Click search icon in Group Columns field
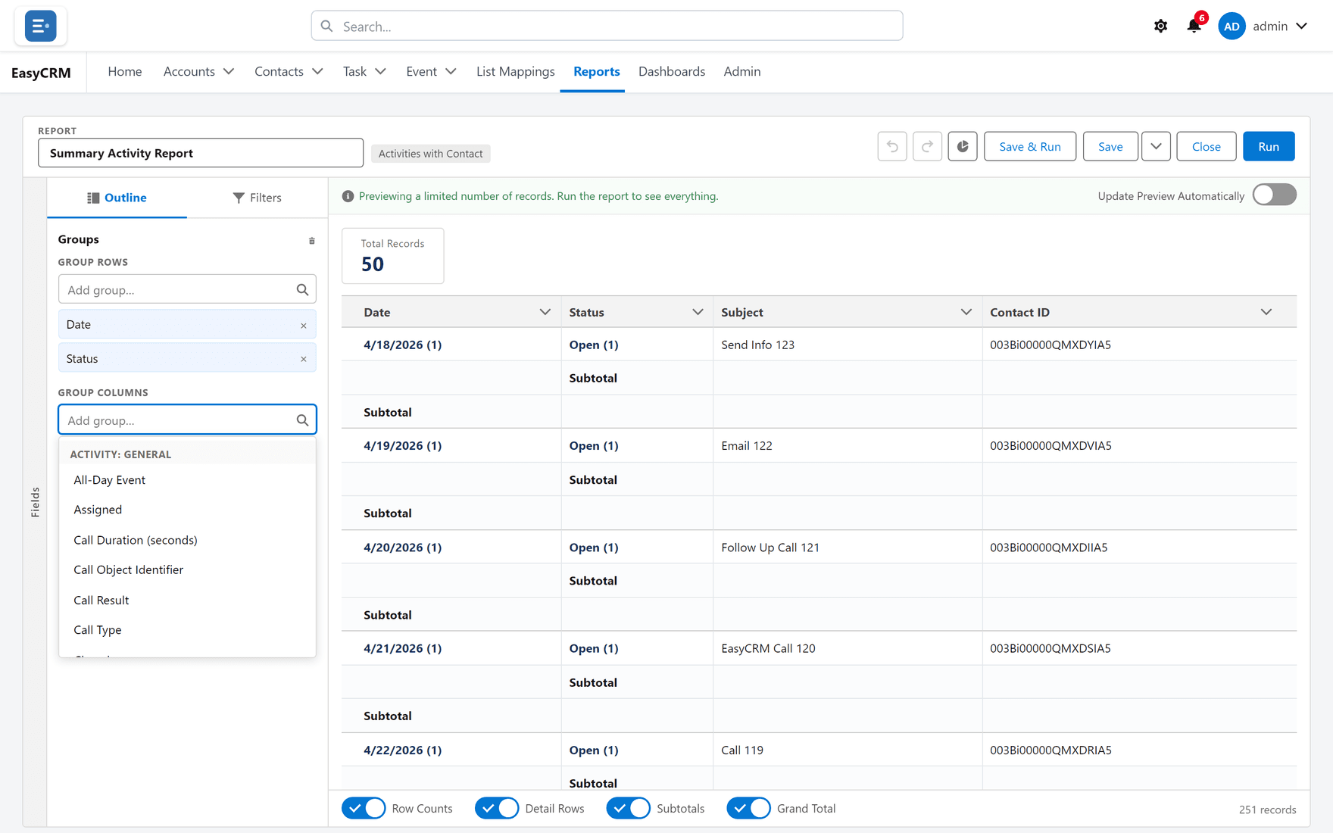1333x833 pixels. (302, 420)
